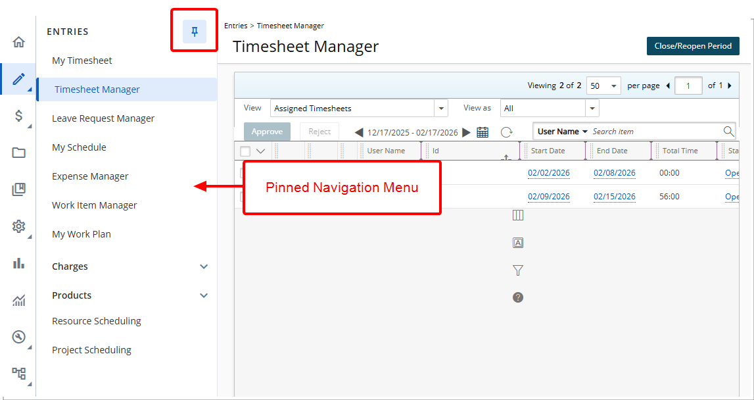Image resolution: width=754 pixels, height=400 pixels.
Task: Check the select-all checkbox in the table header
Action: 246,151
